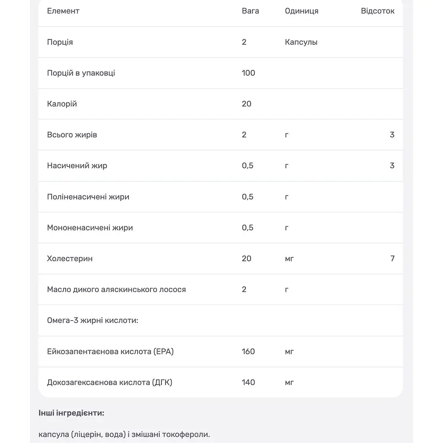Click the Інші інгредієнти heading
The image size is (443, 443).
[x=71, y=413]
